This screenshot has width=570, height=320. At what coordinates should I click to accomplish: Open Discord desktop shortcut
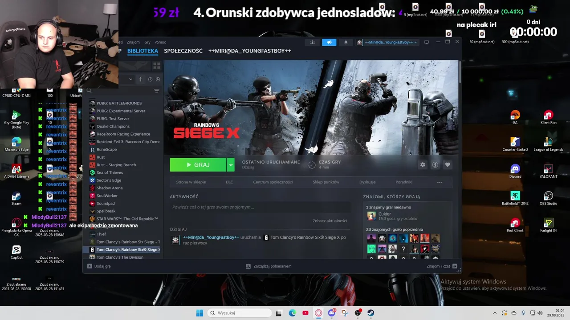click(x=515, y=171)
